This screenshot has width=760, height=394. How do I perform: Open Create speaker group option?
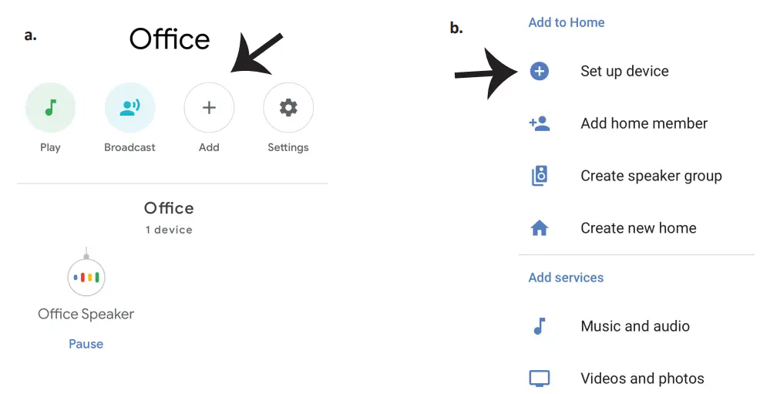[x=651, y=176]
